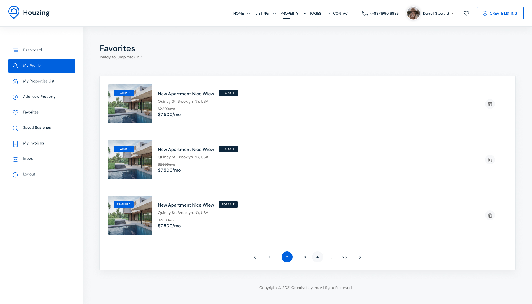Jump to last page 25
The width and height of the screenshot is (532, 304).
(344, 257)
